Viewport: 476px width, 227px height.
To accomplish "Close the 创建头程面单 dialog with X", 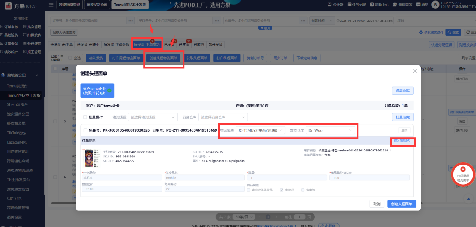I will (x=415, y=71).
